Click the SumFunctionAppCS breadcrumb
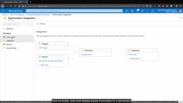 point(17,15)
